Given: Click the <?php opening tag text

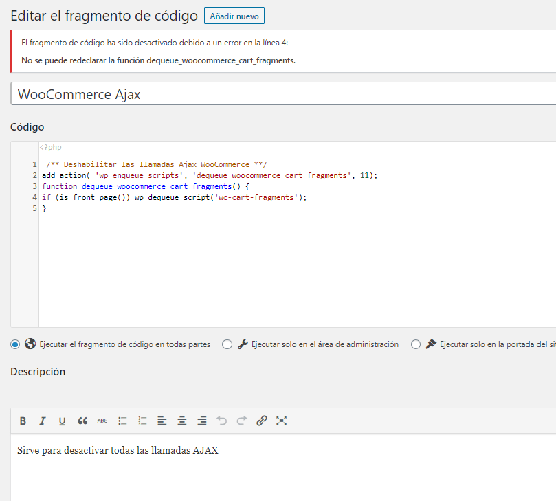Looking at the screenshot, I should (50, 147).
